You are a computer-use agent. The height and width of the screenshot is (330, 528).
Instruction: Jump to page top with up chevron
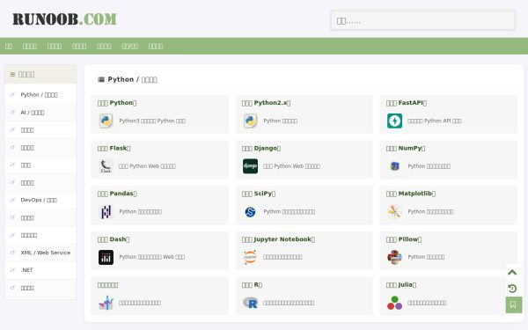point(512,273)
